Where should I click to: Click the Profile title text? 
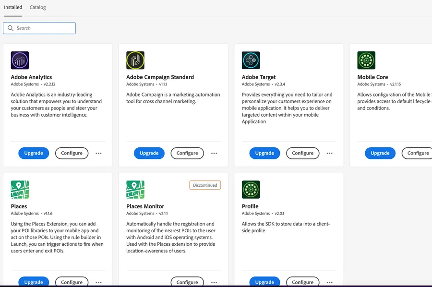pyautogui.click(x=250, y=206)
